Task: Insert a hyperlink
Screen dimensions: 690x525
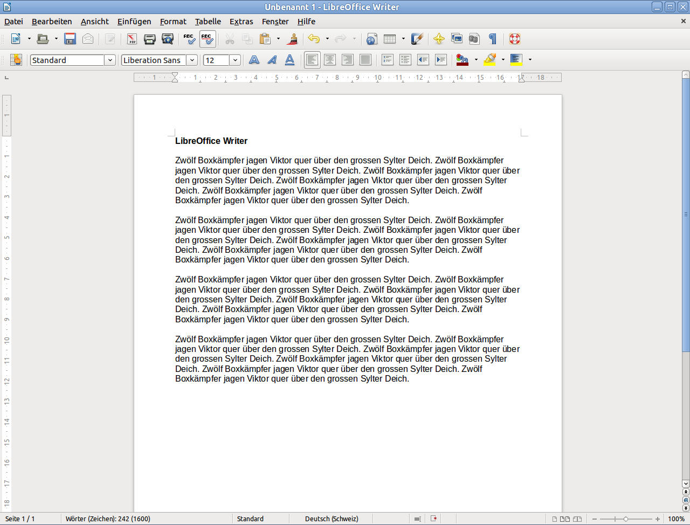Action: (371, 39)
